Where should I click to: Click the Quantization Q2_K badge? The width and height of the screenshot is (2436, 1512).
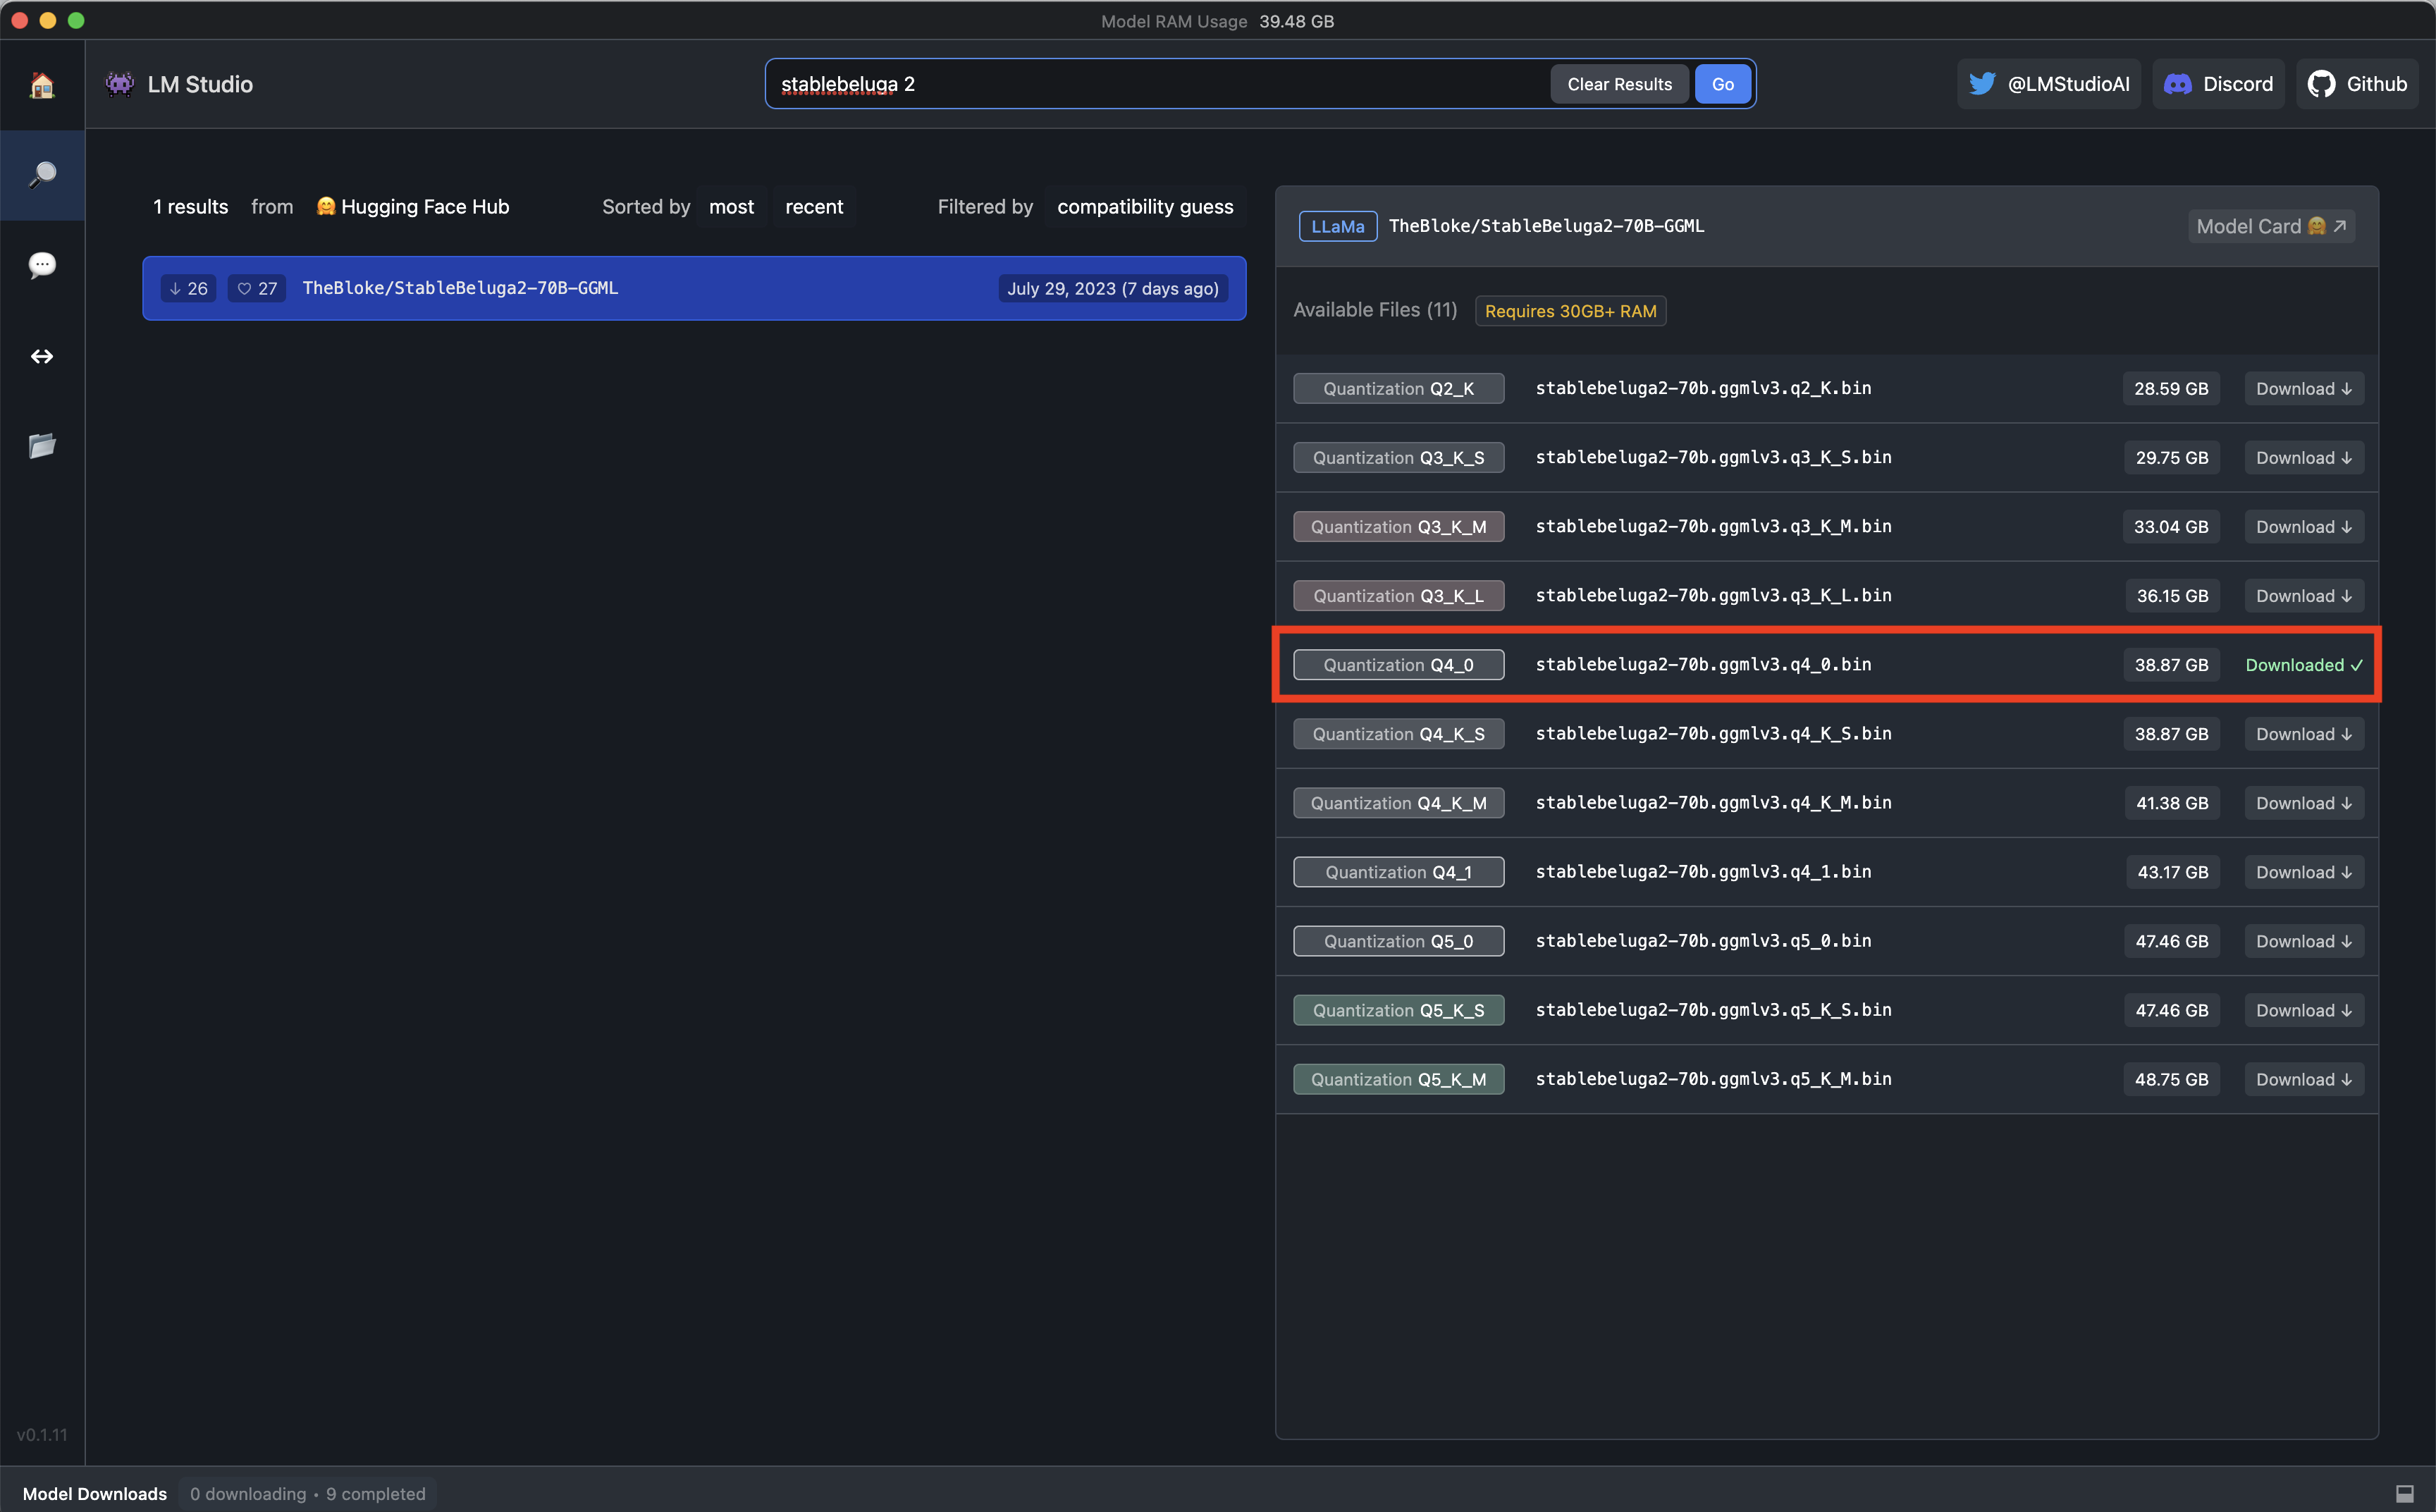(1398, 389)
